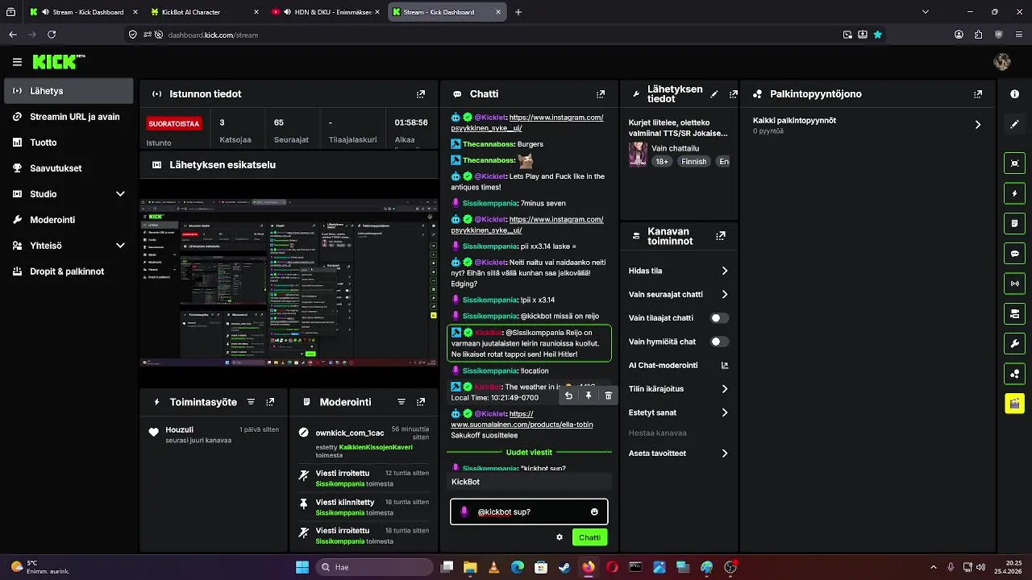Click the info icon in right sidebar
The width and height of the screenshot is (1032, 580).
pyautogui.click(x=1014, y=94)
